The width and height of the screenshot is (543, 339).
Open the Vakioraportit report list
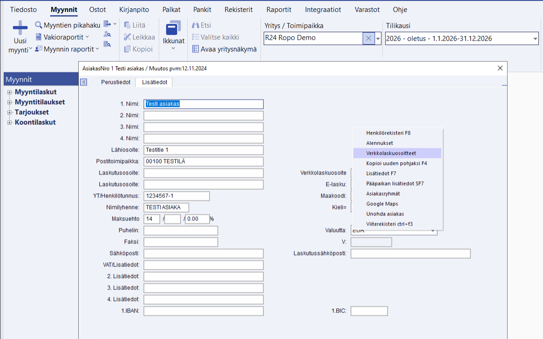(x=62, y=37)
